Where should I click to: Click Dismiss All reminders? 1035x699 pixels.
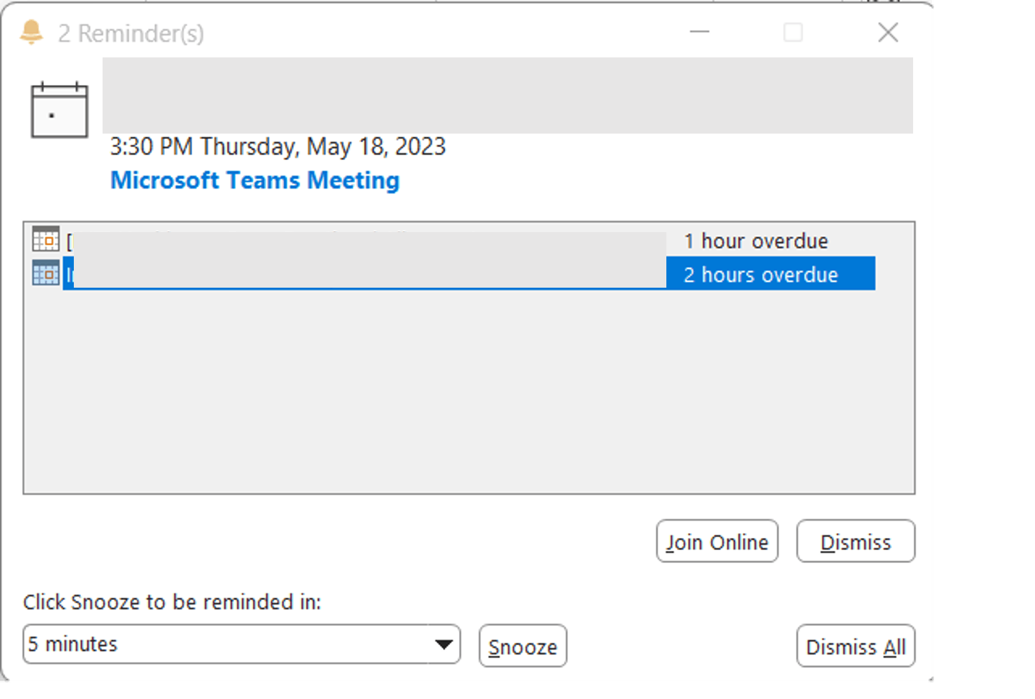point(856,646)
